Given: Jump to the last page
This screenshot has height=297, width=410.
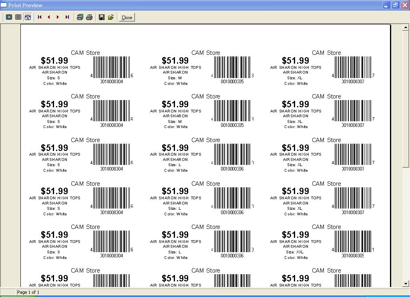Looking at the screenshot, I should click(67, 17).
